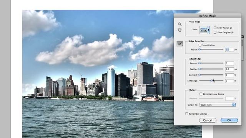The height and width of the screenshot is (138, 246).
Task: Confirm with the OK button
Action: tap(229, 120)
